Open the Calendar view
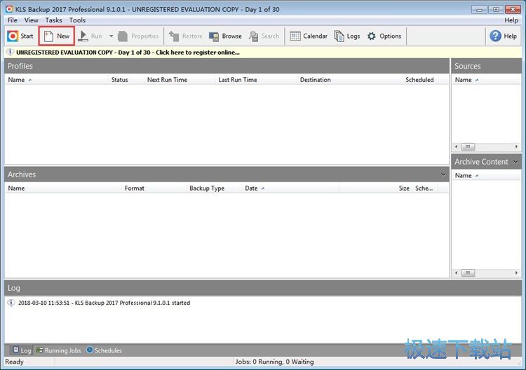The width and height of the screenshot is (526, 370). (x=309, y=36)
